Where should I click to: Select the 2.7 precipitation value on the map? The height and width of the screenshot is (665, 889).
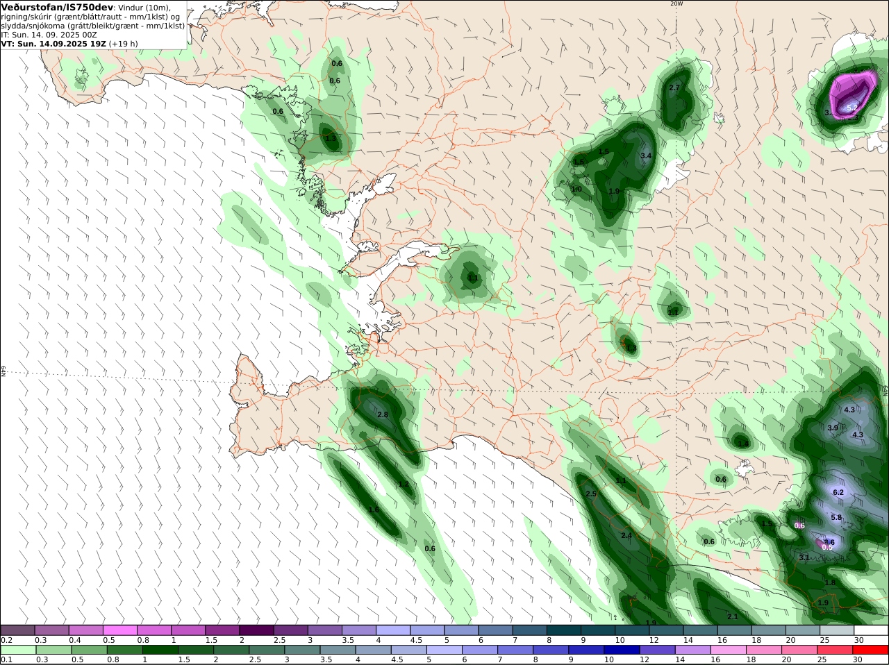(x=674, y=88)
